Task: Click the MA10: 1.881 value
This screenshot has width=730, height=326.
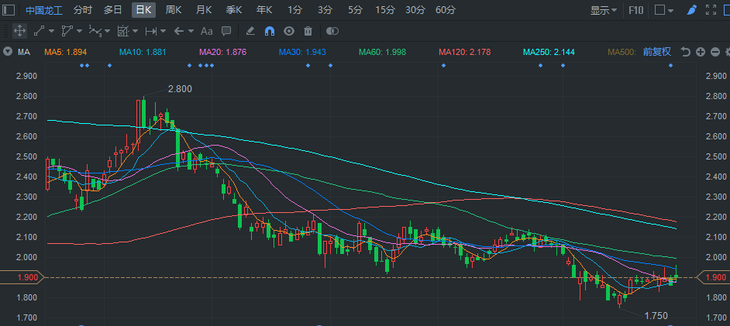Action: tap(143, 52)
